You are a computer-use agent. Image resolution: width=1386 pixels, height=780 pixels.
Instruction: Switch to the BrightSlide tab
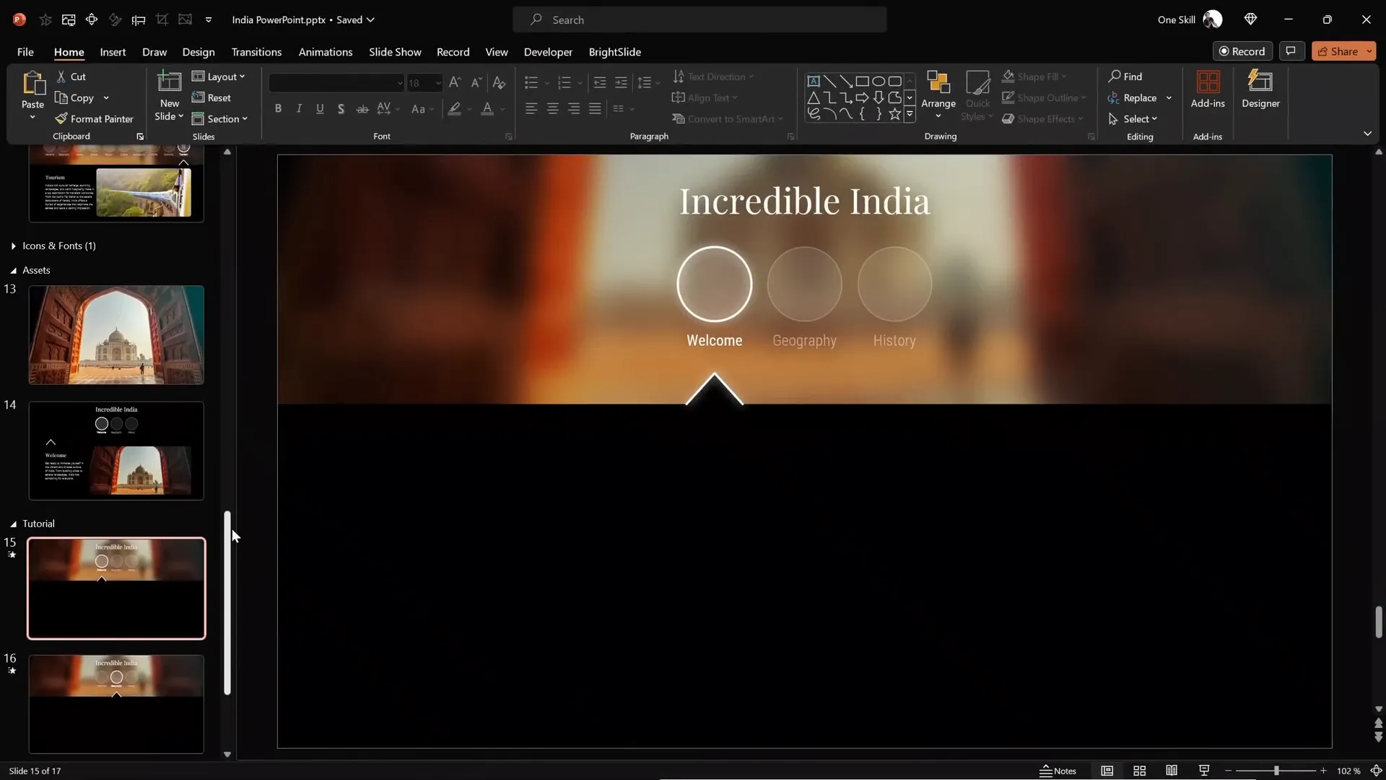pos(614,52)
